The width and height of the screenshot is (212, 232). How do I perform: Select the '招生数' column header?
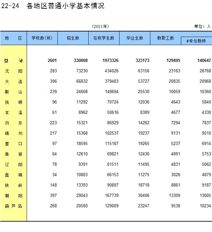(73, 38)
